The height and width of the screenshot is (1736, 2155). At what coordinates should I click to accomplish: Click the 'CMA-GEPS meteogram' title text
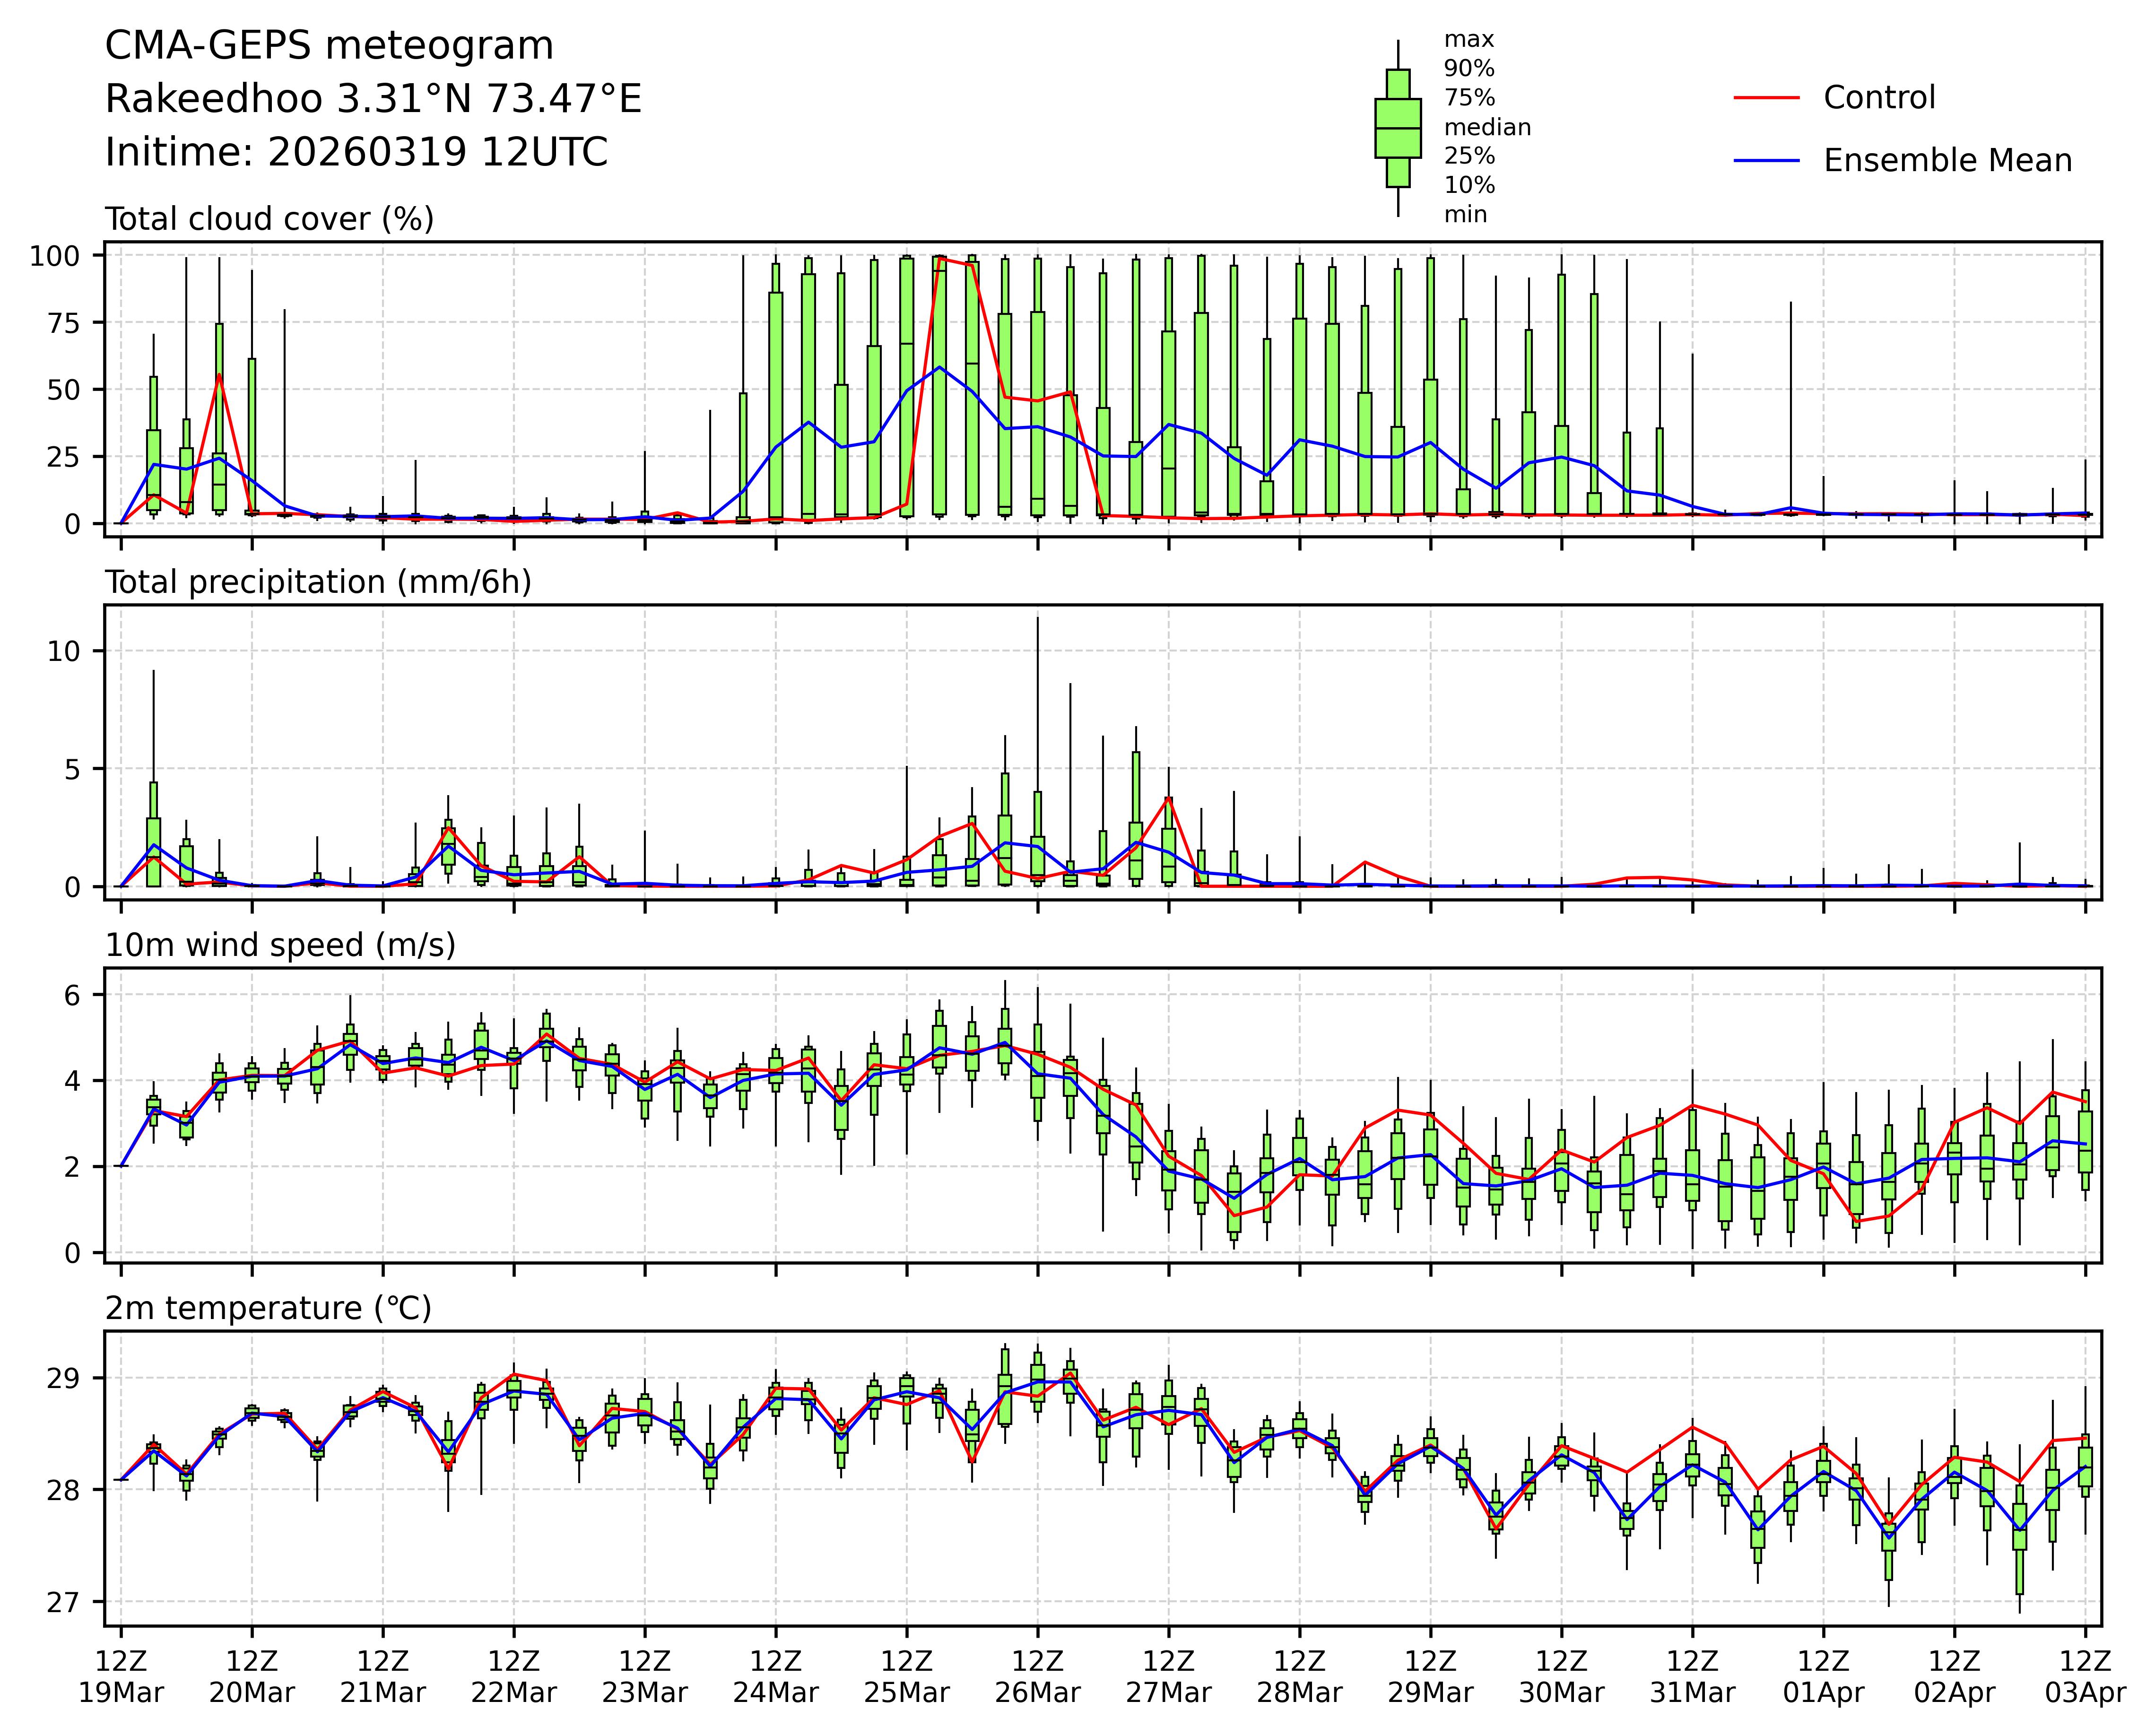329,46
